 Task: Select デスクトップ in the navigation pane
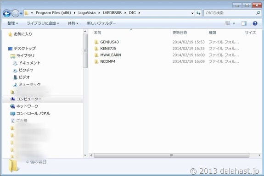[x=25, y=49]
